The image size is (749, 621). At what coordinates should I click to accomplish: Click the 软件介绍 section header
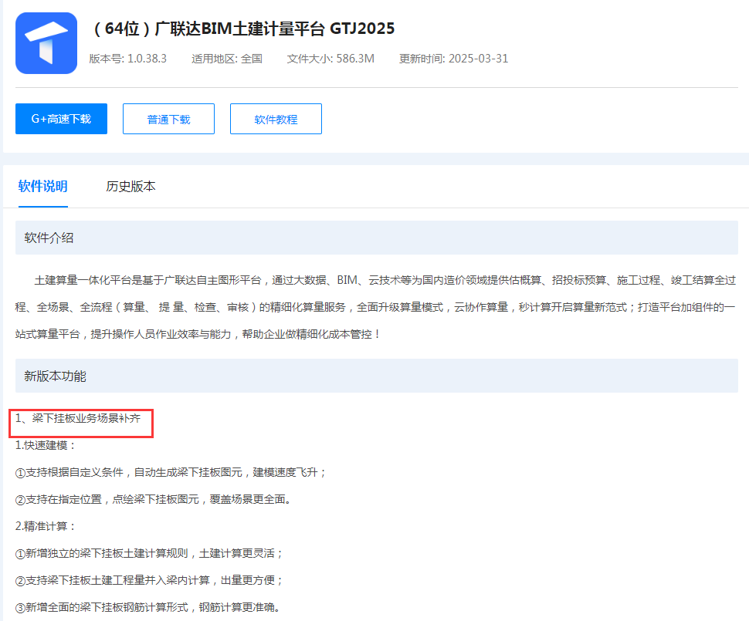(x=376, y=238)
